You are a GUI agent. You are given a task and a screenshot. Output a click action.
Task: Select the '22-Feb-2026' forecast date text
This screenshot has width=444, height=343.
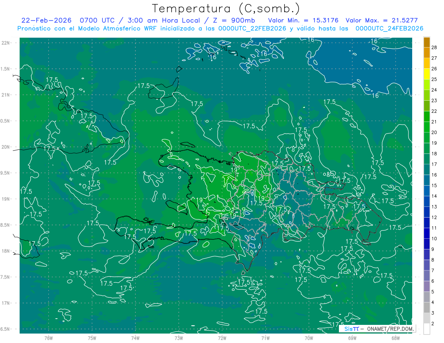(46, 20)
